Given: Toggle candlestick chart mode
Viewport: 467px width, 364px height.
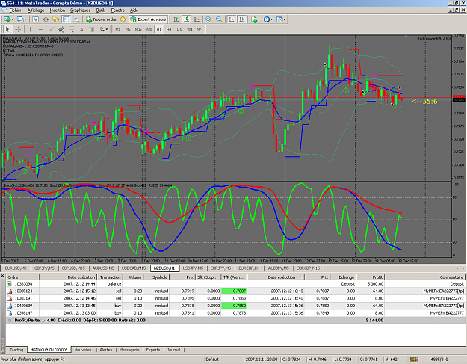Looking at the screenshot, I should [187, 19].
